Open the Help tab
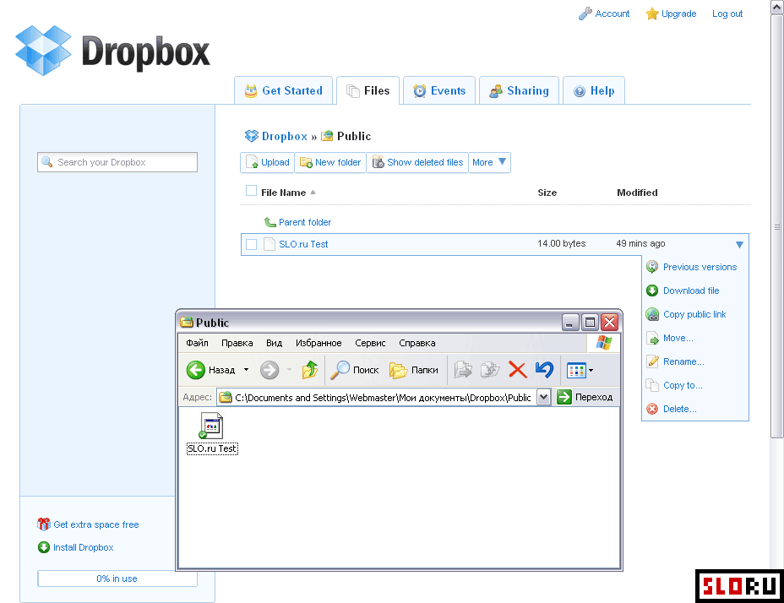This screenshot has width=784, height=603. click(594, 90)
